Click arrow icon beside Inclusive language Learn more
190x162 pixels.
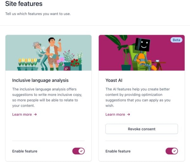pos(35,114)
